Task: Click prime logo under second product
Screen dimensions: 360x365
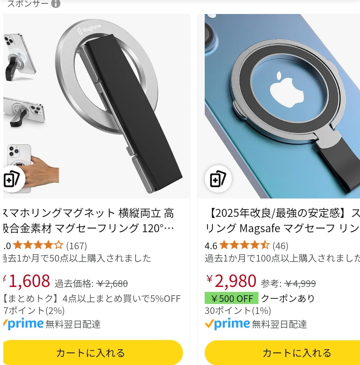Action: click(227, 324)
